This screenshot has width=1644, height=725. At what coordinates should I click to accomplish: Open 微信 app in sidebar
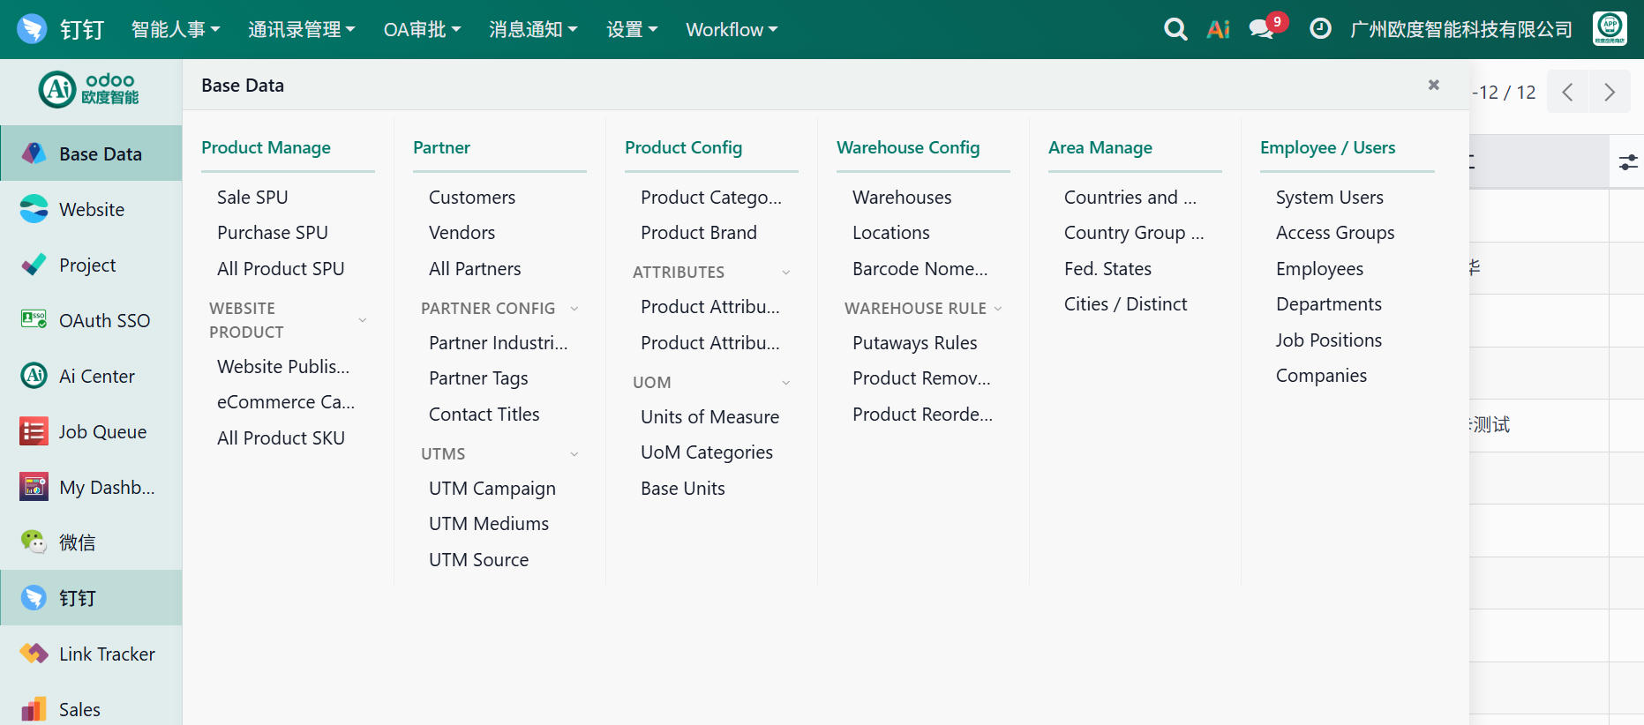(x=91, y=542)
